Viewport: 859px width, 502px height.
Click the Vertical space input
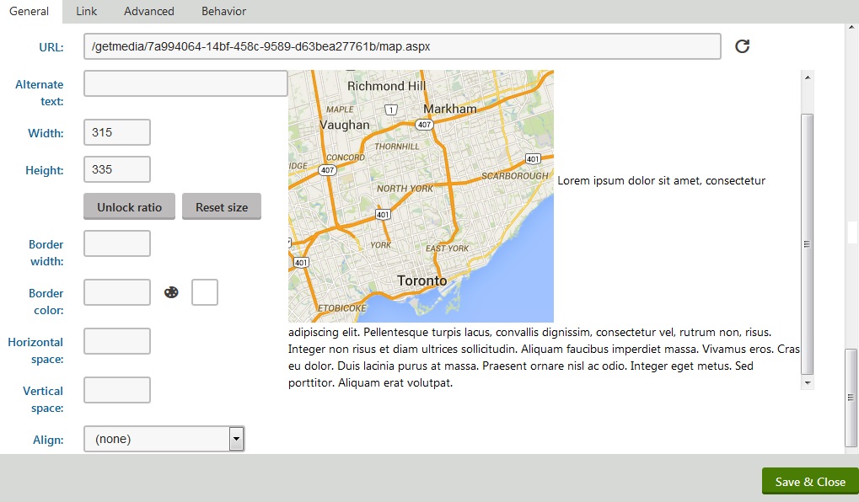[117, 391]
